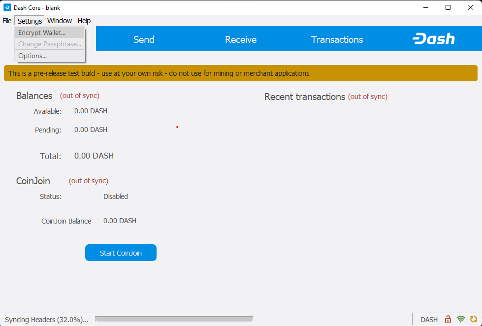This screenshot has width=482, height=326.
Task: Click the Dash logo in the header
Action: [433, 39]
